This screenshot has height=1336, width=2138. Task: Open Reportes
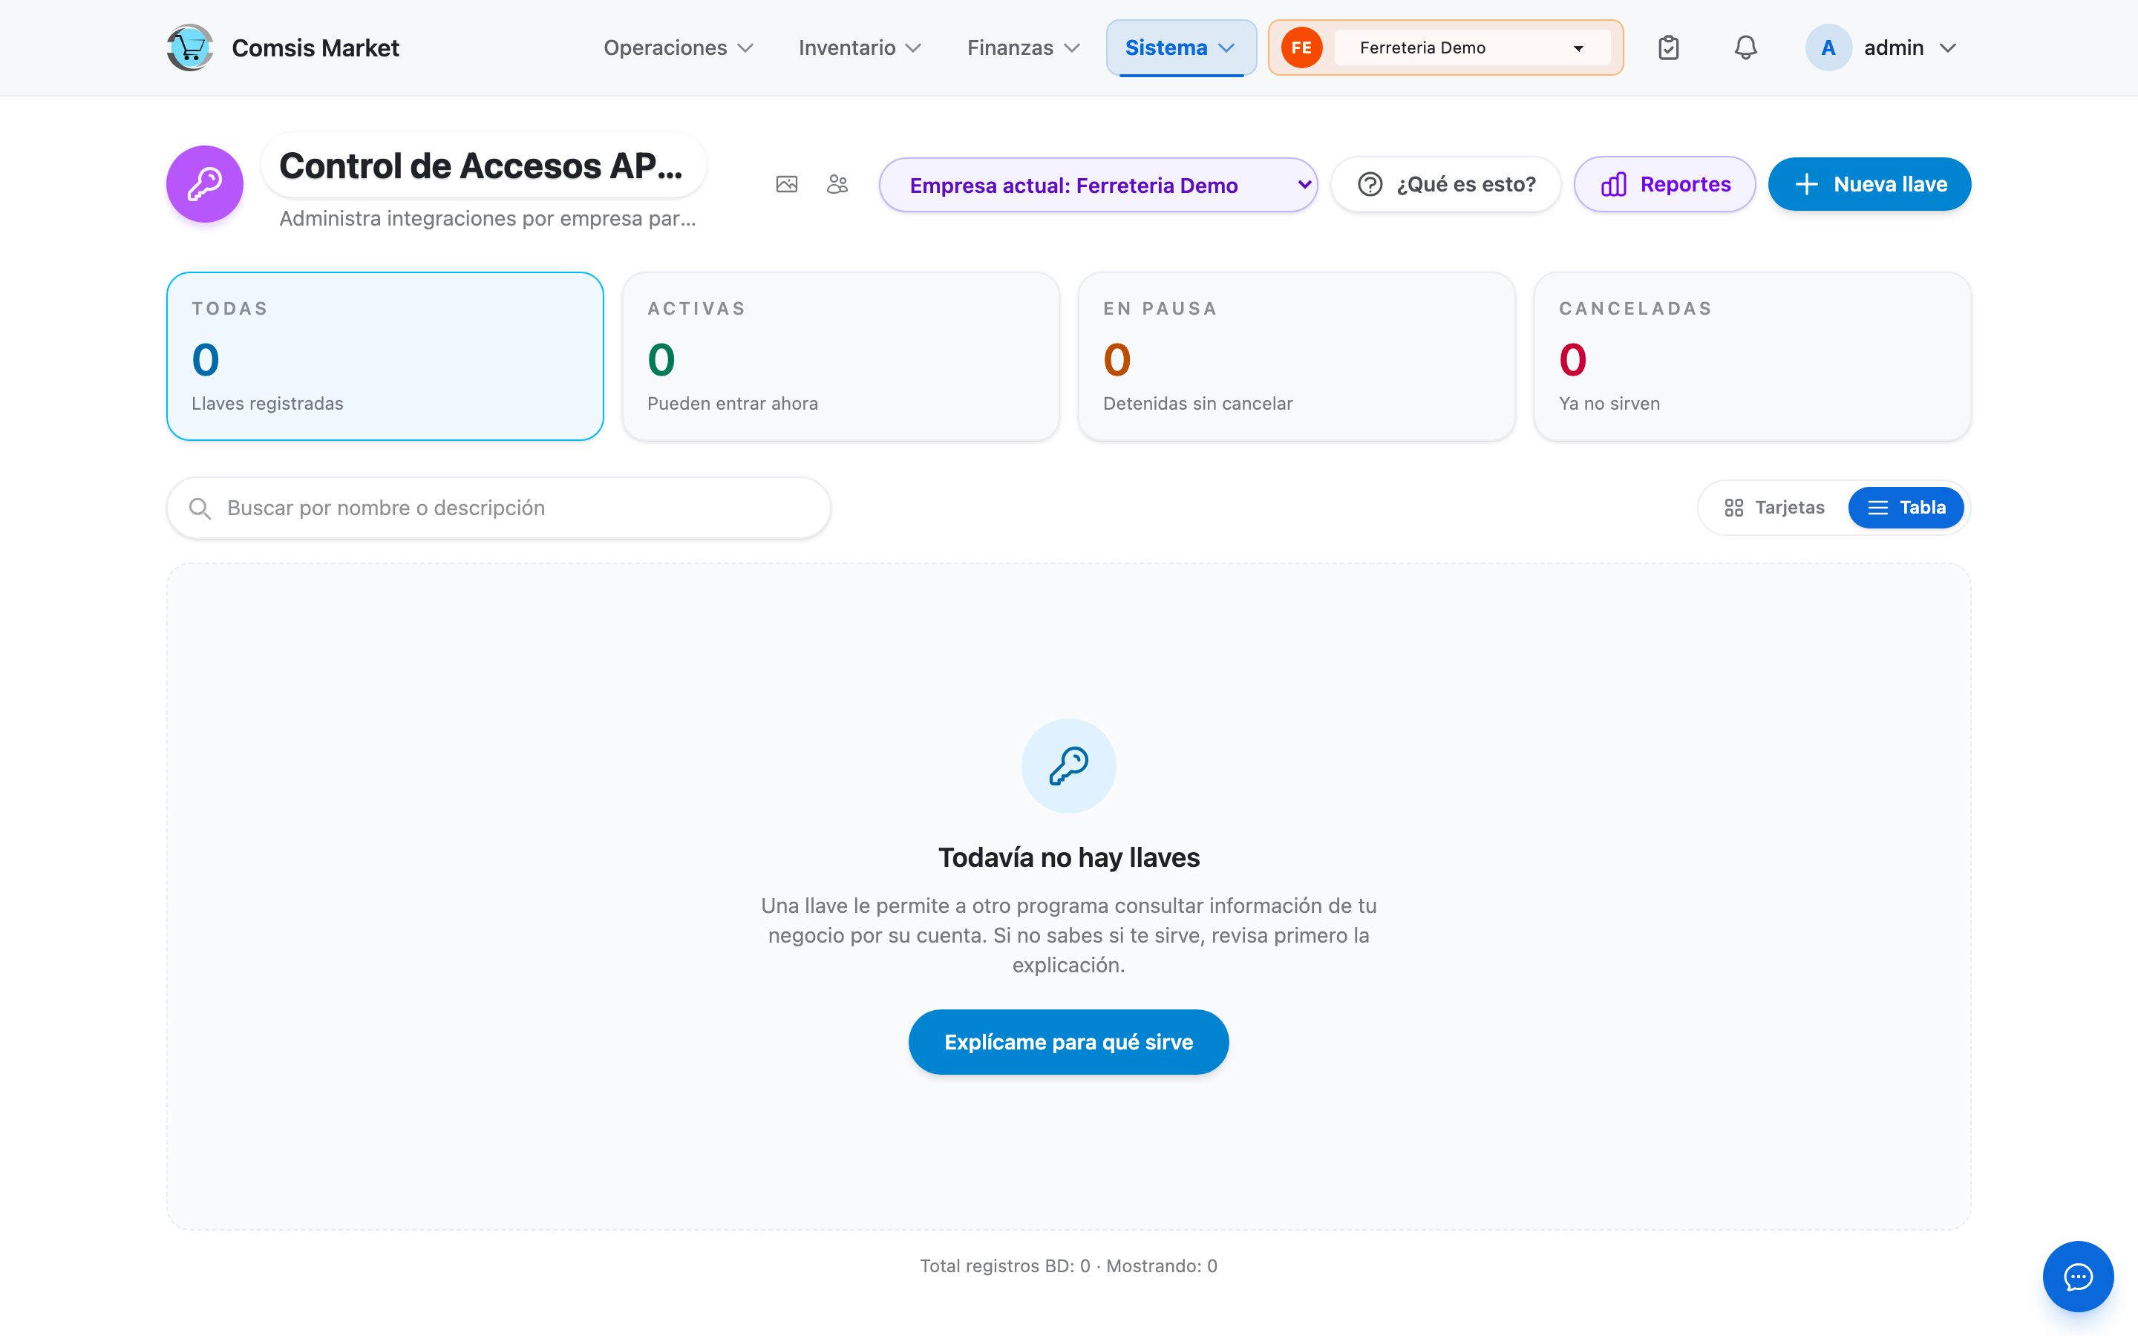[x=1664, y=184]
